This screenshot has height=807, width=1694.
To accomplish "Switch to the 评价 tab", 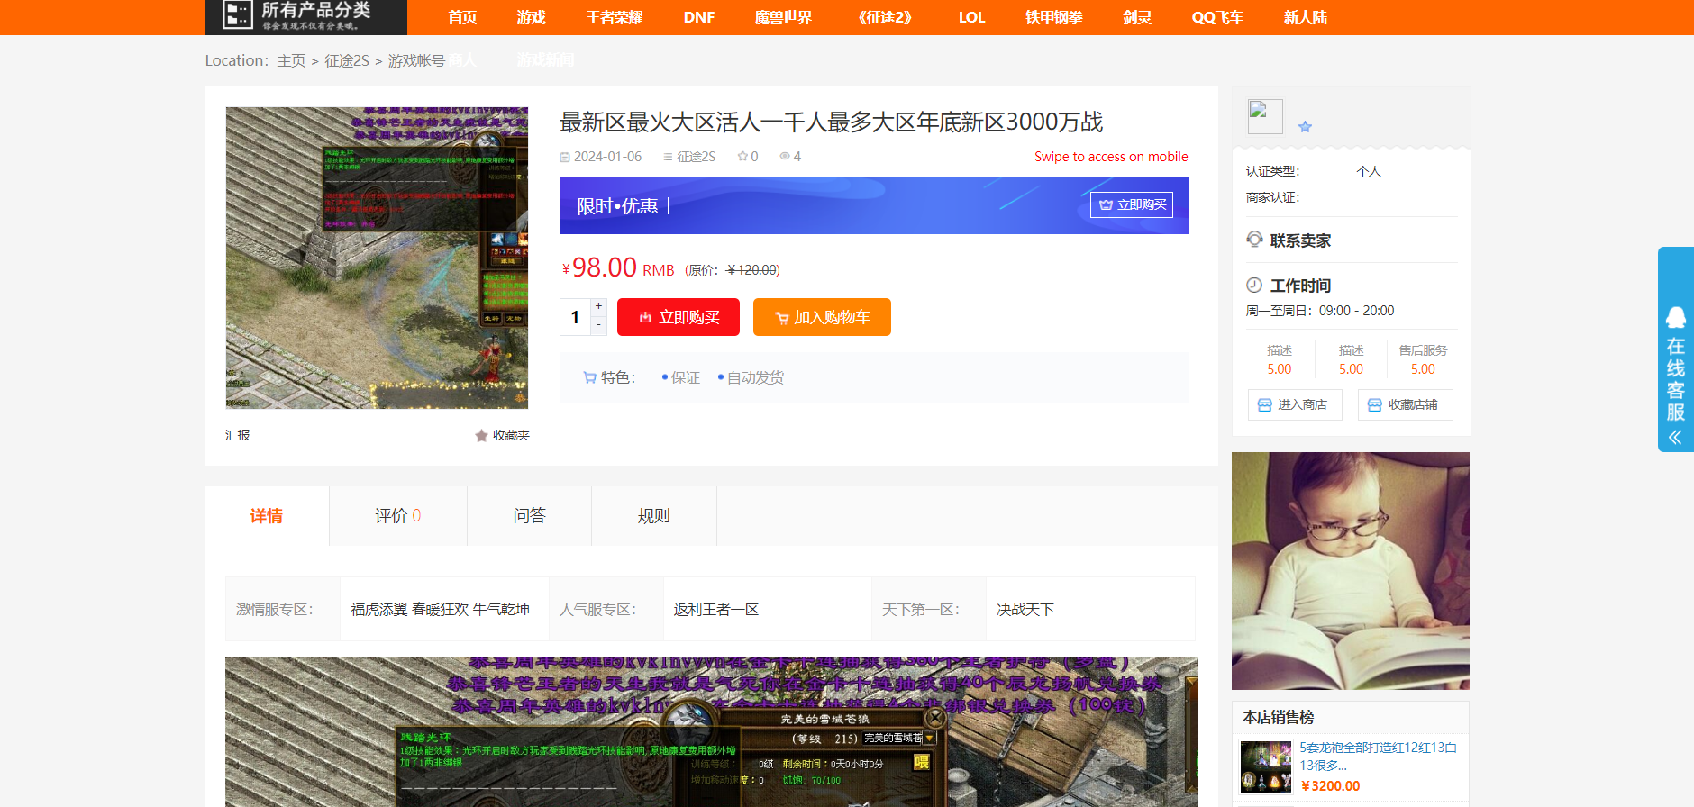I will [x=398, y=516].
